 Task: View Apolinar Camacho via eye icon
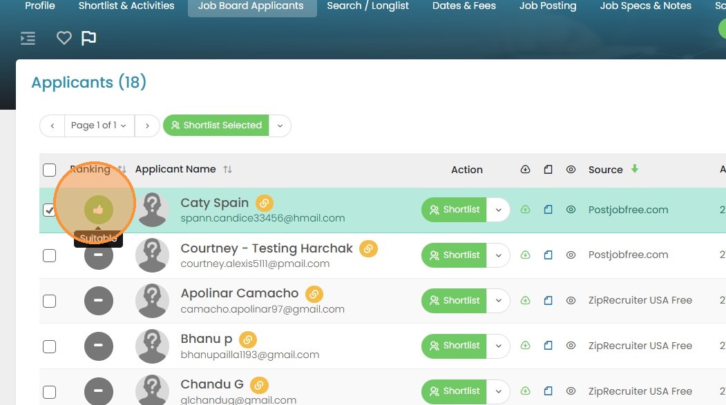[571, 300]
